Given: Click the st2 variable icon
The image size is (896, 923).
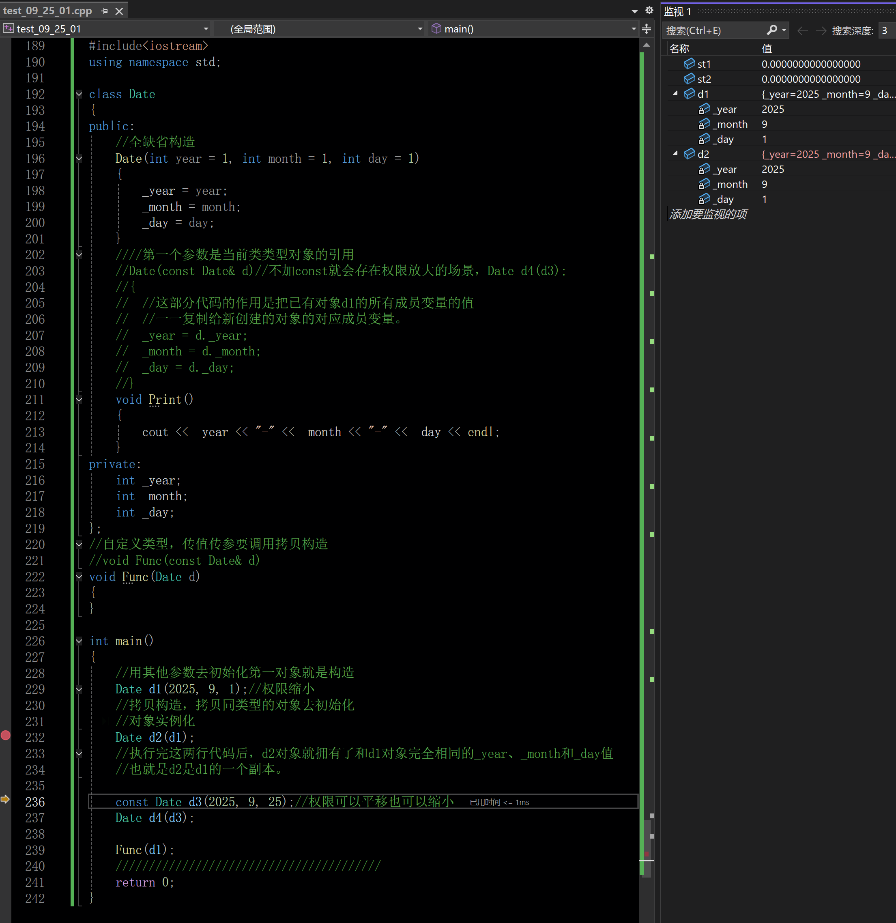Looking at the screenshot, I should [689, 79].
